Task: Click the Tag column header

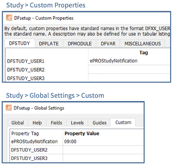Action: (x=144, y=52)
